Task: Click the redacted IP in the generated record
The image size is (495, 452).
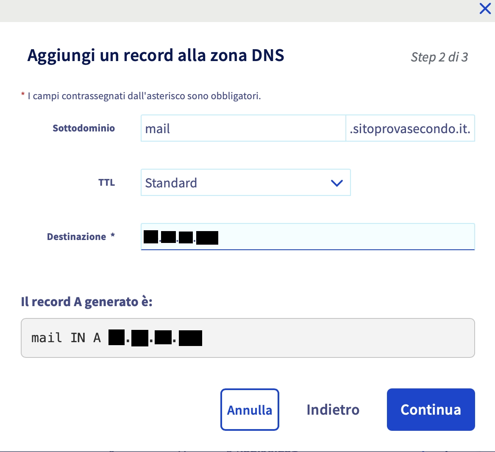Action: [x=155, y=338]
